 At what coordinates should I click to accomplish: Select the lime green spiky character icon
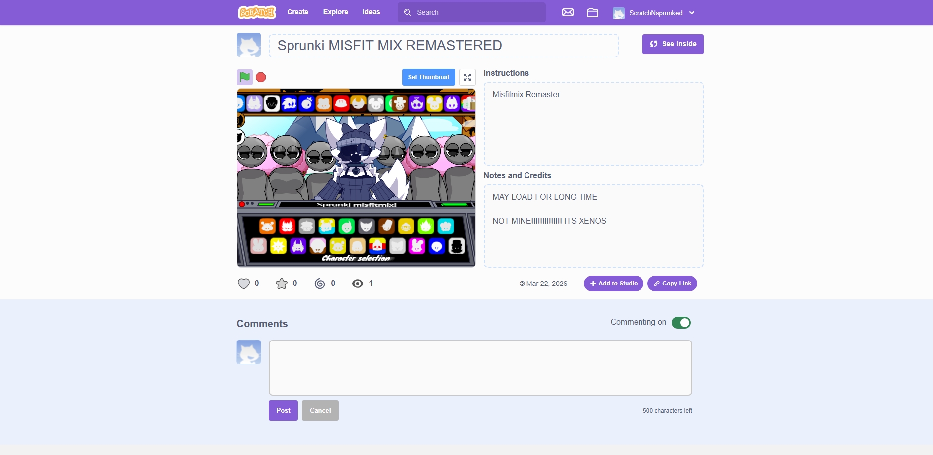[426, 226]
